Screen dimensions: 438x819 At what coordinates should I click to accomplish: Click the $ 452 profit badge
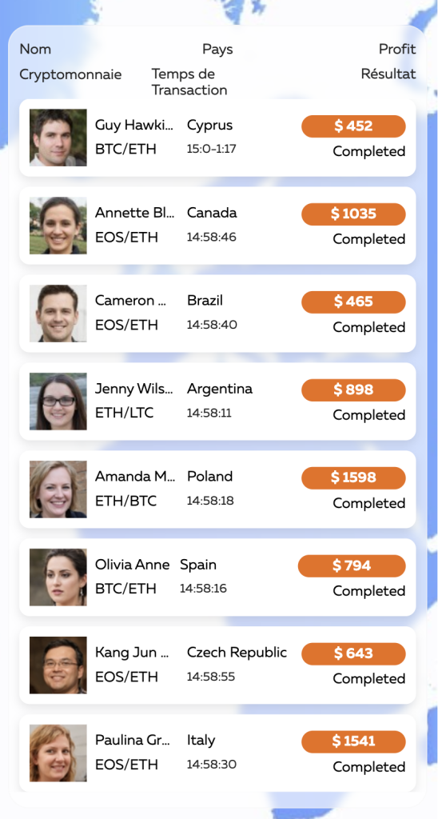click(353, 126)
